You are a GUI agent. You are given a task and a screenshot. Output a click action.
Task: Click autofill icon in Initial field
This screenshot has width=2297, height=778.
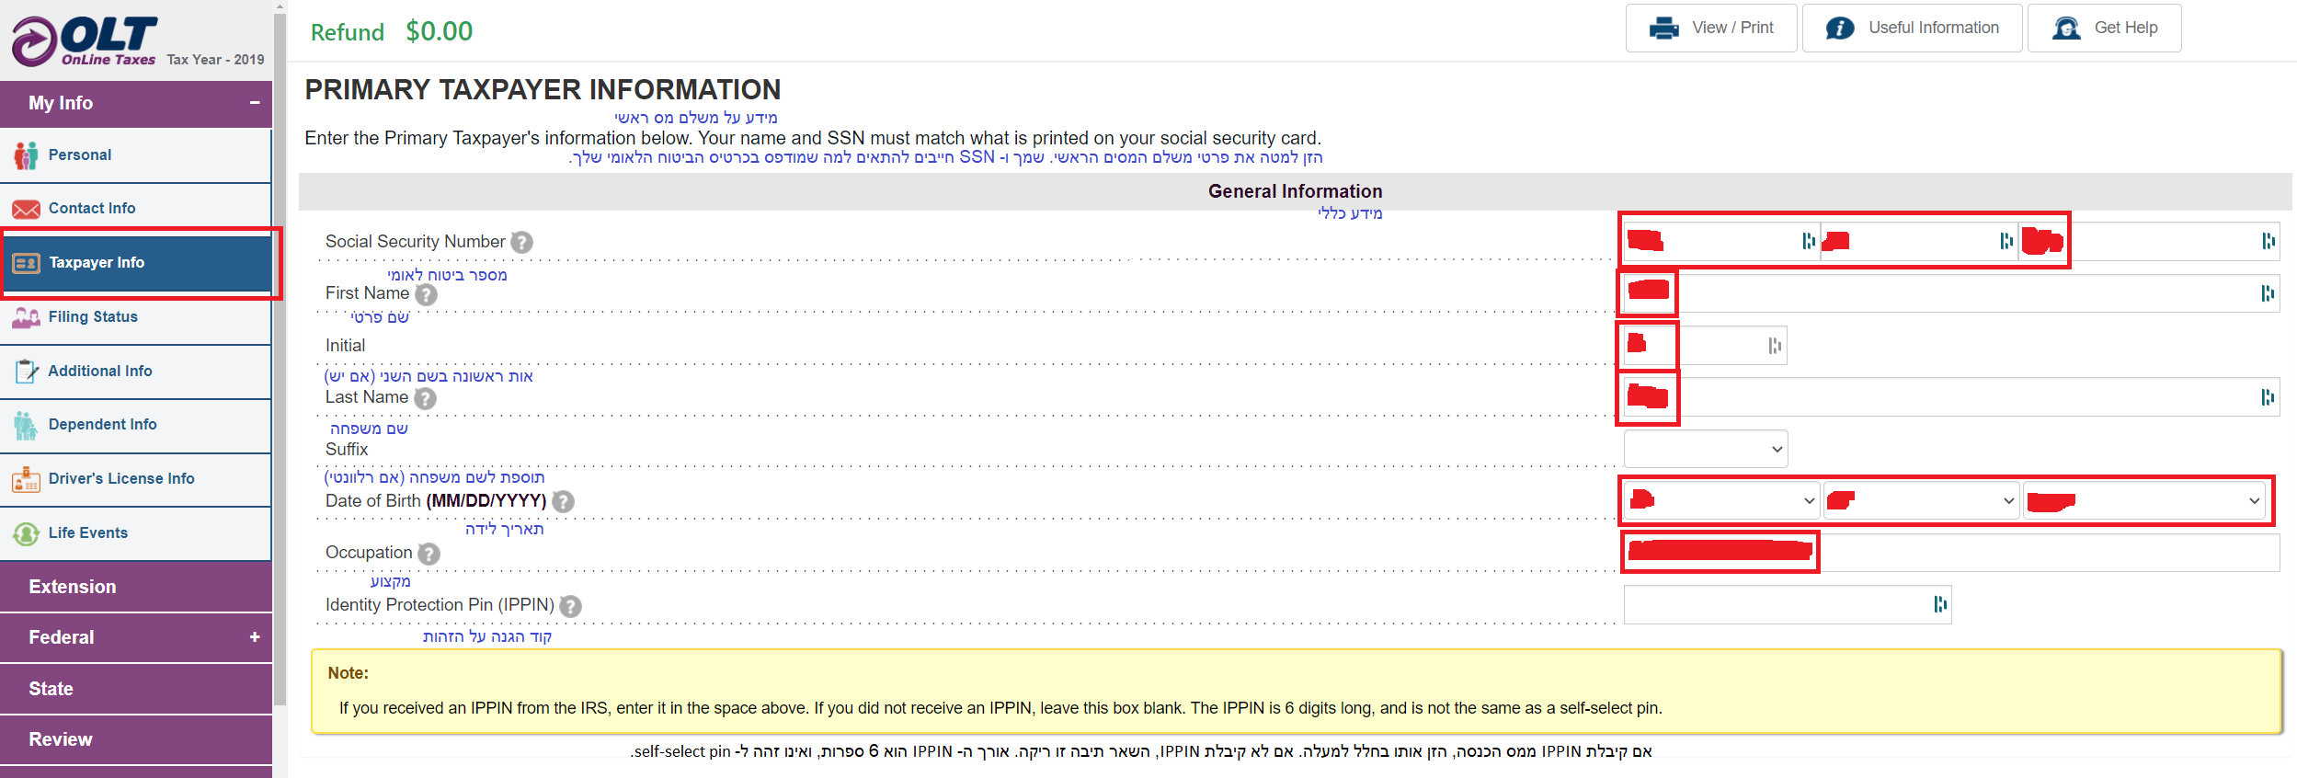1775,346
